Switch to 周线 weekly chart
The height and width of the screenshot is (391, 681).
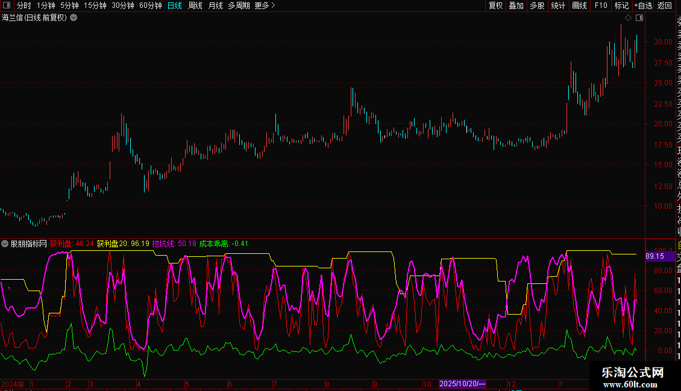pos(195,5)
